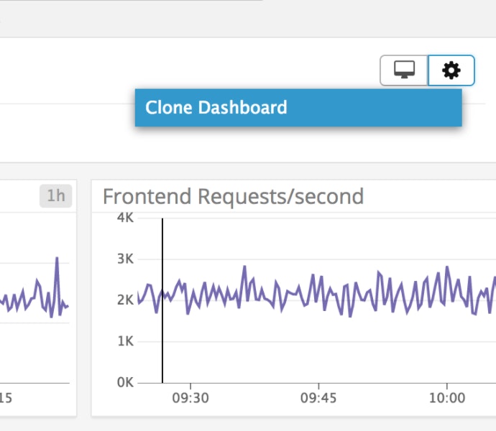Click the 09:45 time axis label
Viewport: 496px width, 431px height.
click(319, 398)
